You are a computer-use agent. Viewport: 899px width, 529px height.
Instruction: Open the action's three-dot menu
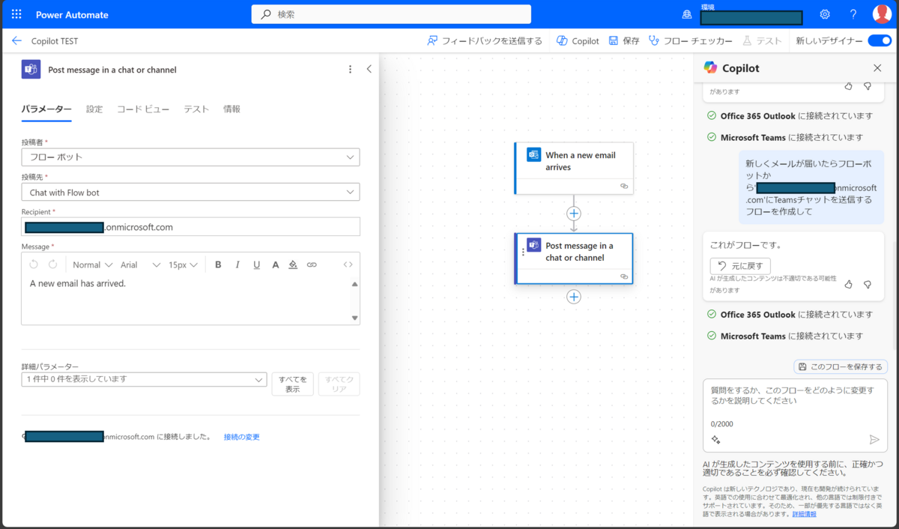coord(350,69)
